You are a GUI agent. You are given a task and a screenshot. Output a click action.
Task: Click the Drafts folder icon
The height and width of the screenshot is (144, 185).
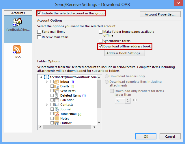[x=57, y=86]
